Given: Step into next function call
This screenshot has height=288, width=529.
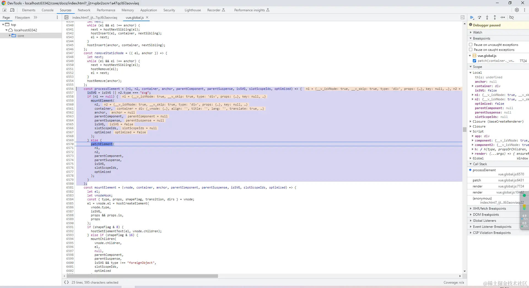Looking at the screenshot, I should click(x=487, y=17).
